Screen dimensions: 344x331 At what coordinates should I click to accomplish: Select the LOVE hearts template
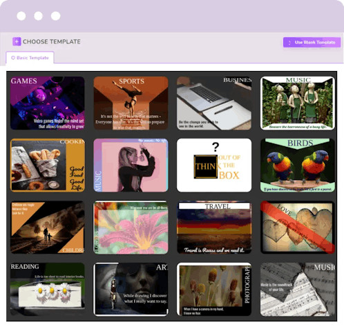298,228
